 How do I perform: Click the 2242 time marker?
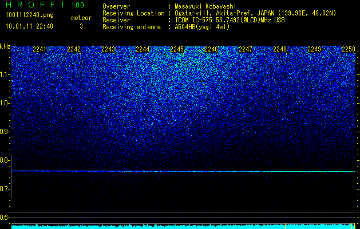tap(74, 49)
